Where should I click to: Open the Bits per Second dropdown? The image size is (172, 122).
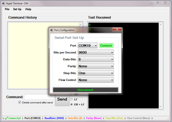tap(96, 53)
